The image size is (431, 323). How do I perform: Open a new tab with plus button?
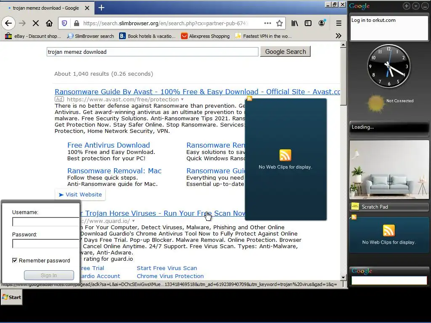[x=101, y=8]
